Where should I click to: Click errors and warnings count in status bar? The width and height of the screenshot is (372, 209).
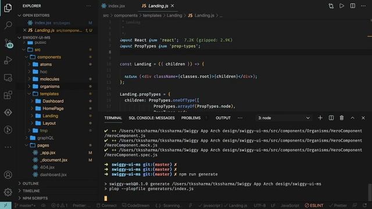coord(59,206)
